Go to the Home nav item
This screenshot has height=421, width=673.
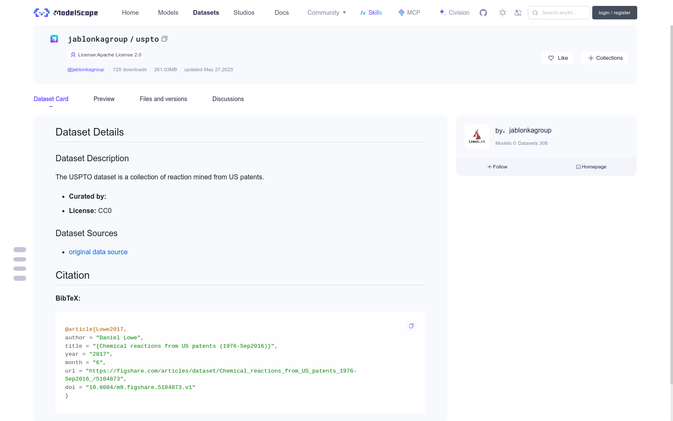130,13
